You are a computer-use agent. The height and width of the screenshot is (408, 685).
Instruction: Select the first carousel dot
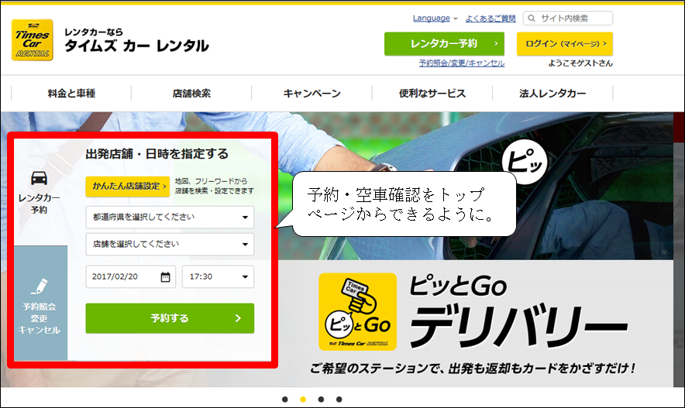click(x=285, y=399)
